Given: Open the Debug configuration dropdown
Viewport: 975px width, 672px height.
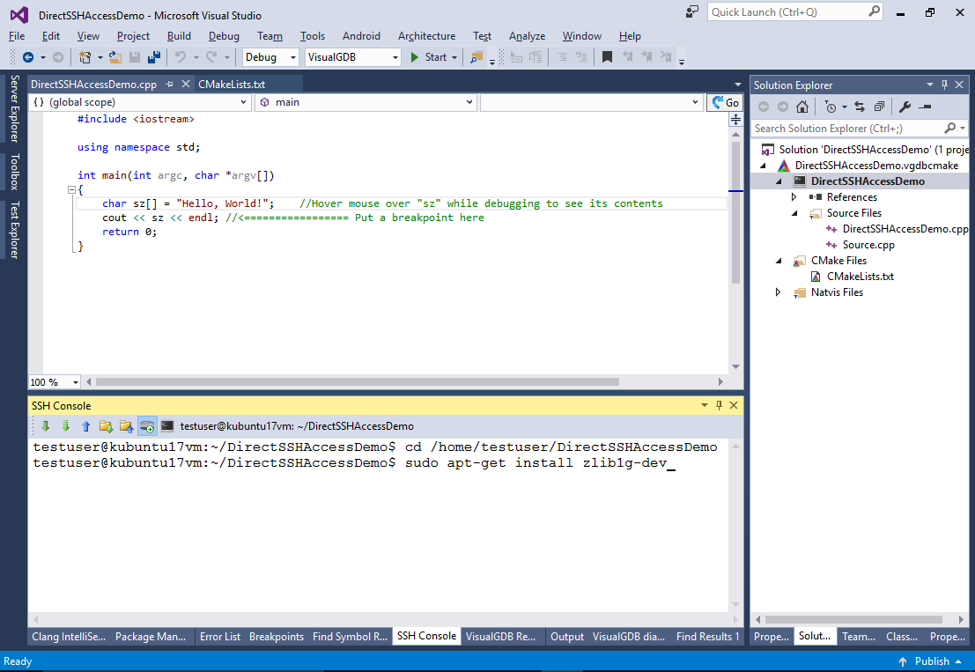Looking at the screenshot, I should (293, 57).
